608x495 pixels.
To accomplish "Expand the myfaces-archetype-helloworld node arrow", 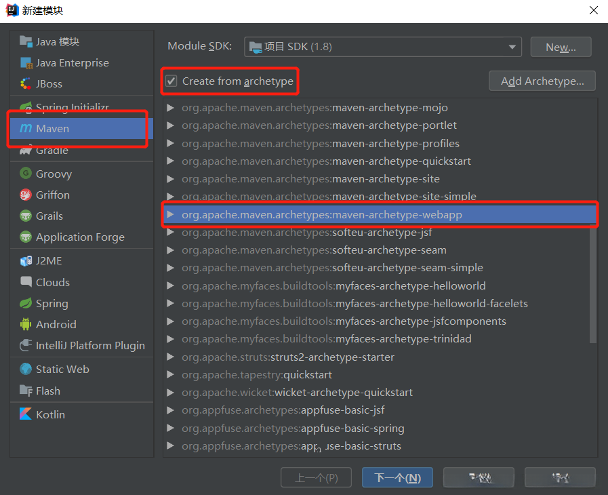I will pos(170,286).
